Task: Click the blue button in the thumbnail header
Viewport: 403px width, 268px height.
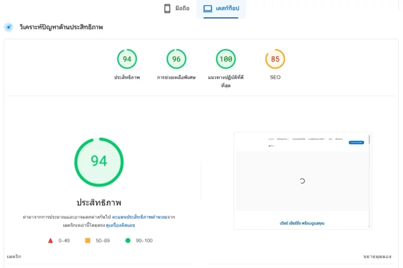Action: pos(356,142)
